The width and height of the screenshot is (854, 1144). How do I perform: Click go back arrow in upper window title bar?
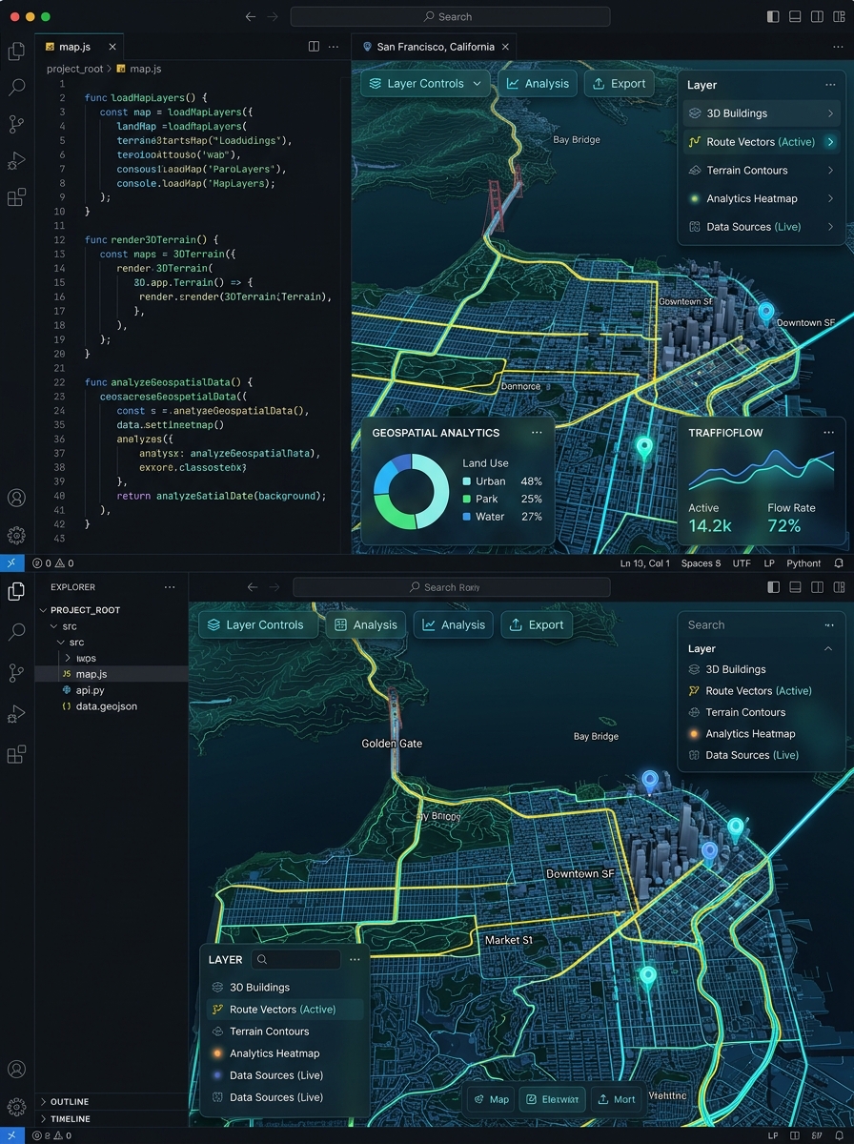pos(251,16)
